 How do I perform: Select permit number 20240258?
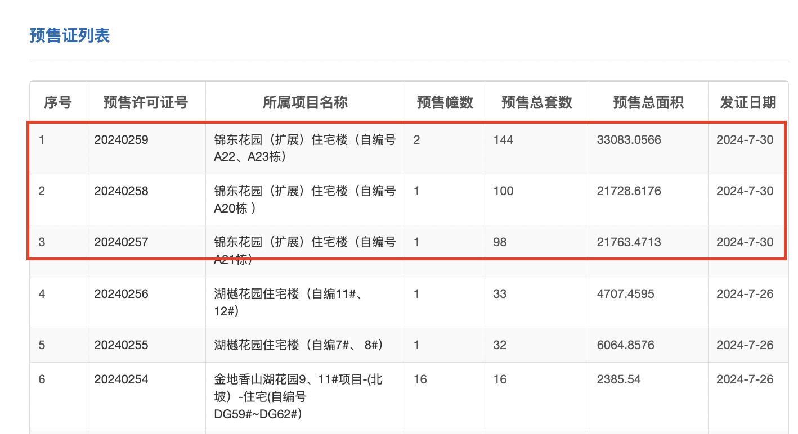(x=122, y=191)
